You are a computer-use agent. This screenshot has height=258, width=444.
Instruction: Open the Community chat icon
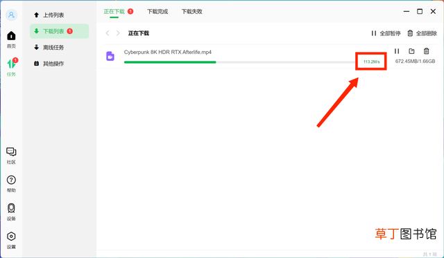(11, 152)
